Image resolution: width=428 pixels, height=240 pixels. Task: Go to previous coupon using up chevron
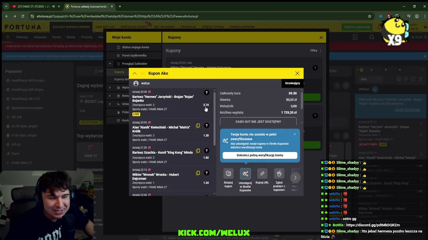[134, 73]
